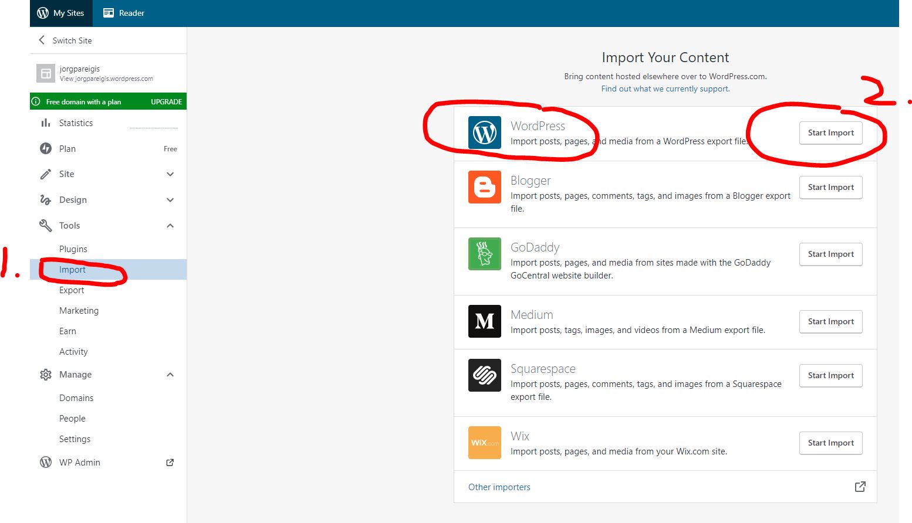The height and width of the screenshot is (523, 912).
Task: Open the Other importers link
Action: pos(499,487)
